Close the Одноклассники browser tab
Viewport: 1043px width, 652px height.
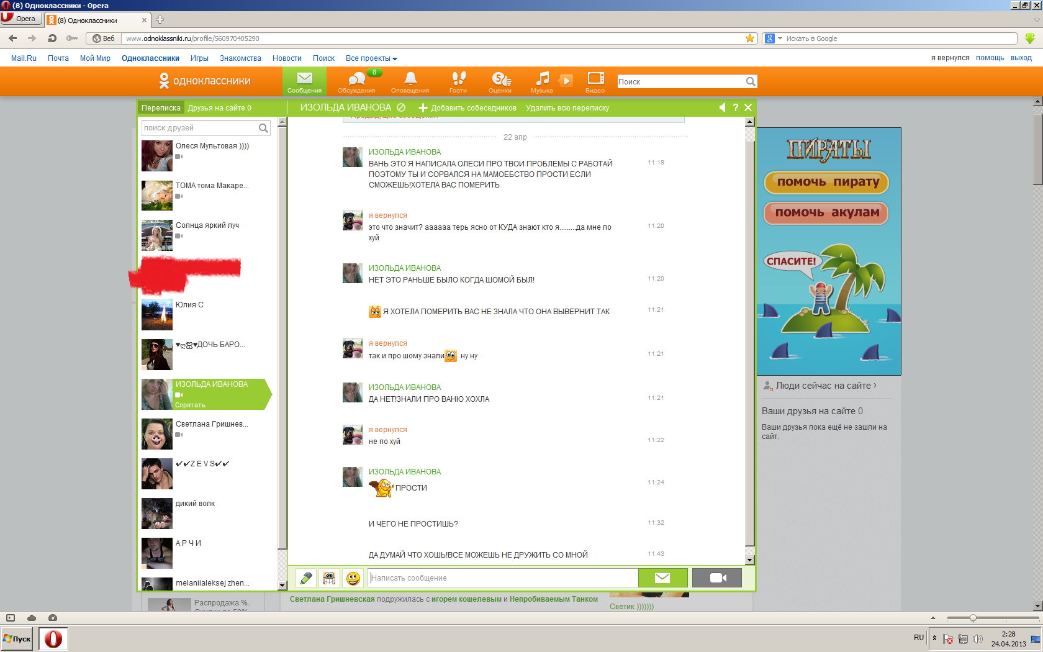144,20
